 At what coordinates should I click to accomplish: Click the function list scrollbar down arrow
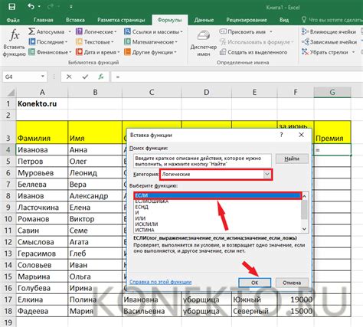click(304, 229)
